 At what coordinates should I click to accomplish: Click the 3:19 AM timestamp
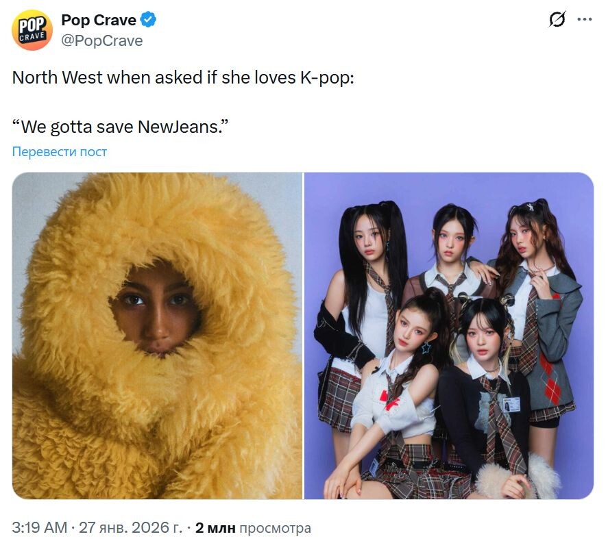click(x=40, y=527)
